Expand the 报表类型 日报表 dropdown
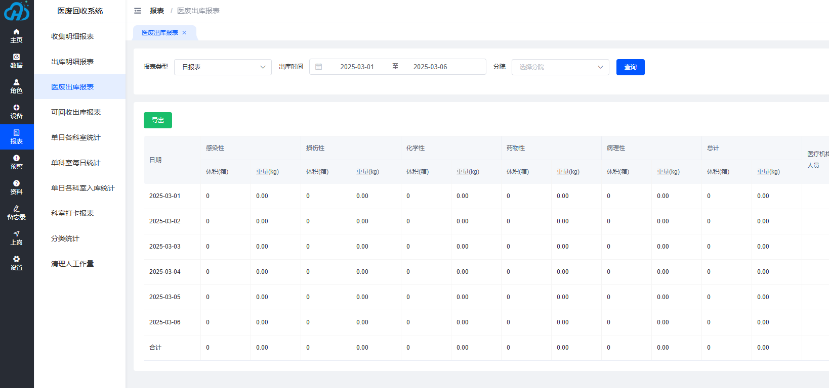Viewport: 829px width, 388px height. (x=223, y=67)
